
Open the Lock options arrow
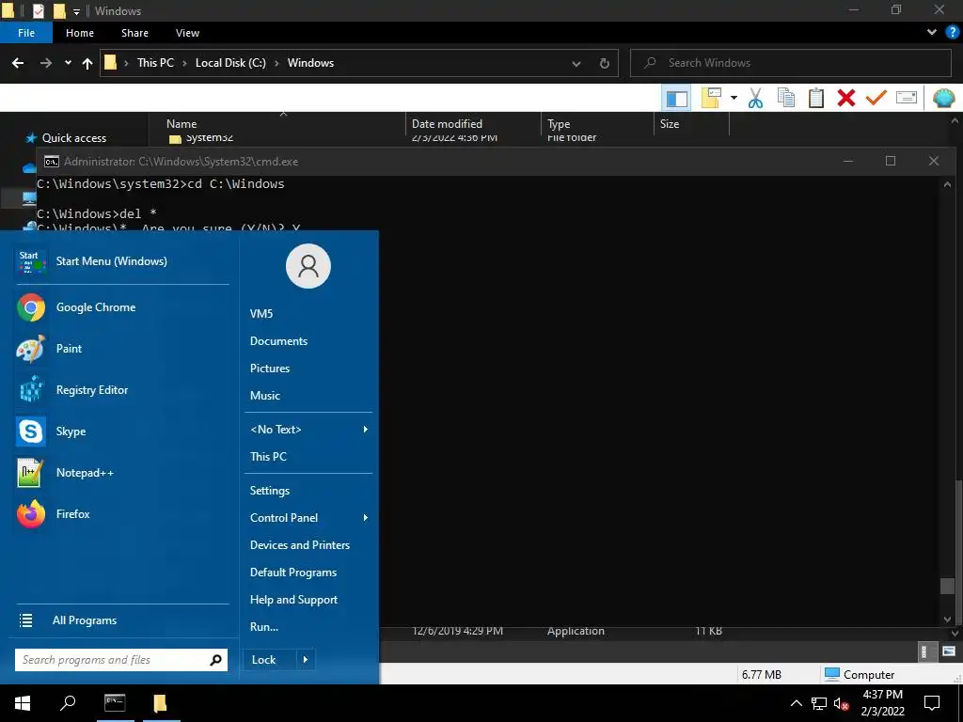tap(306, 660)
